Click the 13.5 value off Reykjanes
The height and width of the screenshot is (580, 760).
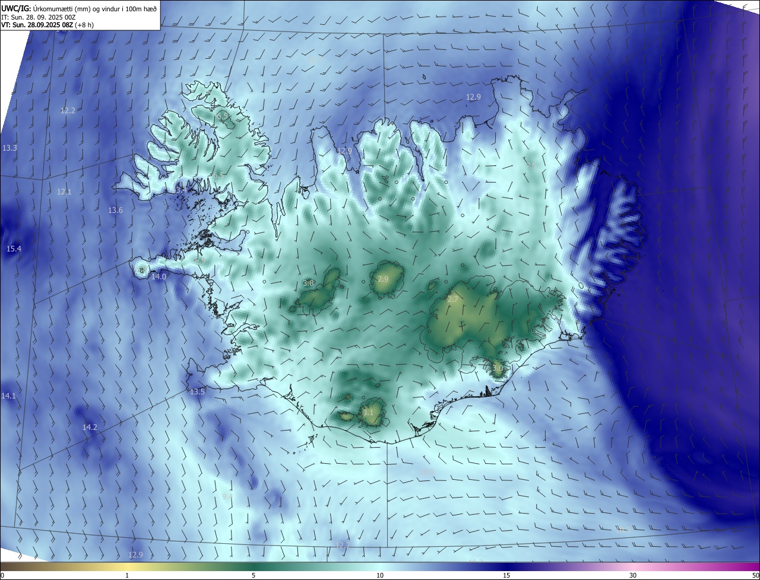click(197, 391)
